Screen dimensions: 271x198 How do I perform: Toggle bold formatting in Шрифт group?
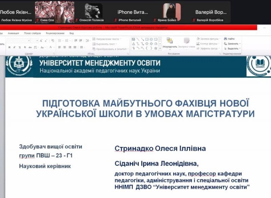click(x=9, y=47)
